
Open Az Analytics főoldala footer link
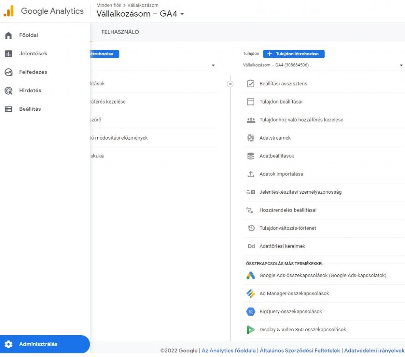pyautogui.click(x=229, y=351)
